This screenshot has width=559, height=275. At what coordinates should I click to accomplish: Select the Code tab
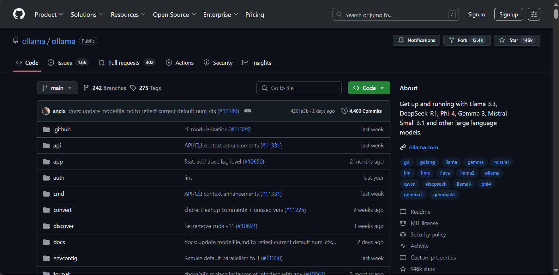27,63
